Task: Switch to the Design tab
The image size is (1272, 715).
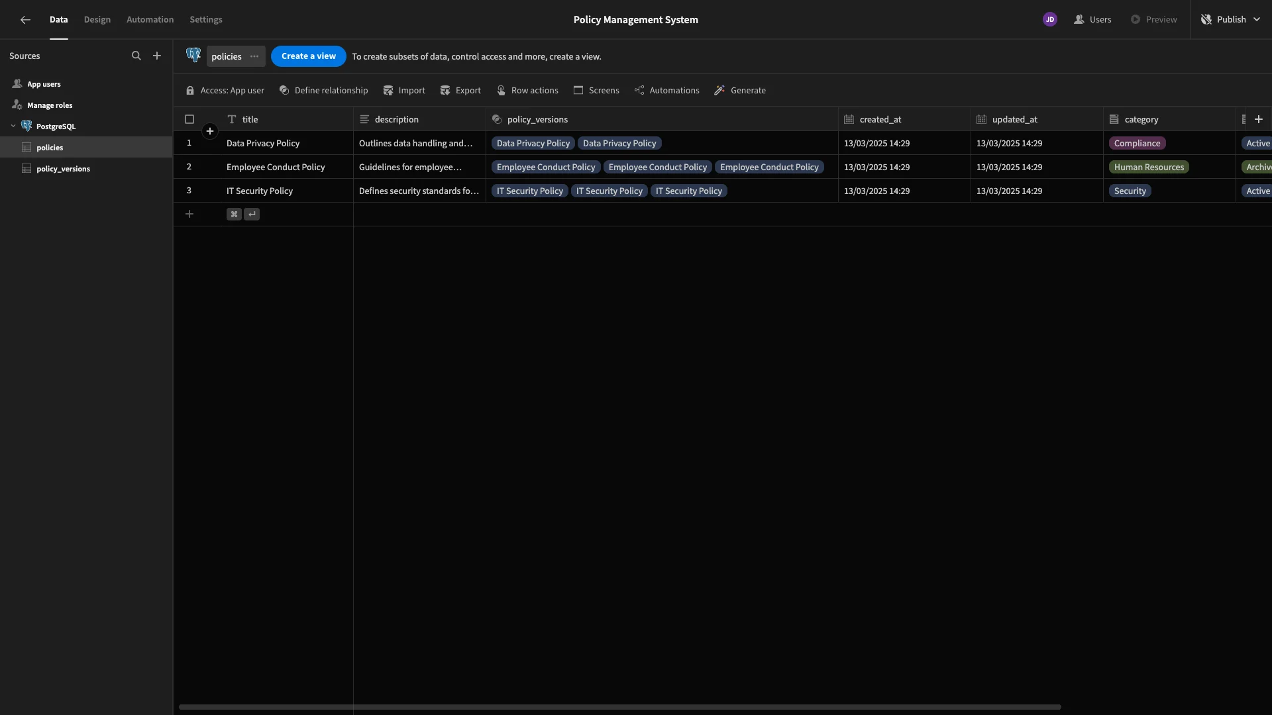Action: [x=97, y=20]
